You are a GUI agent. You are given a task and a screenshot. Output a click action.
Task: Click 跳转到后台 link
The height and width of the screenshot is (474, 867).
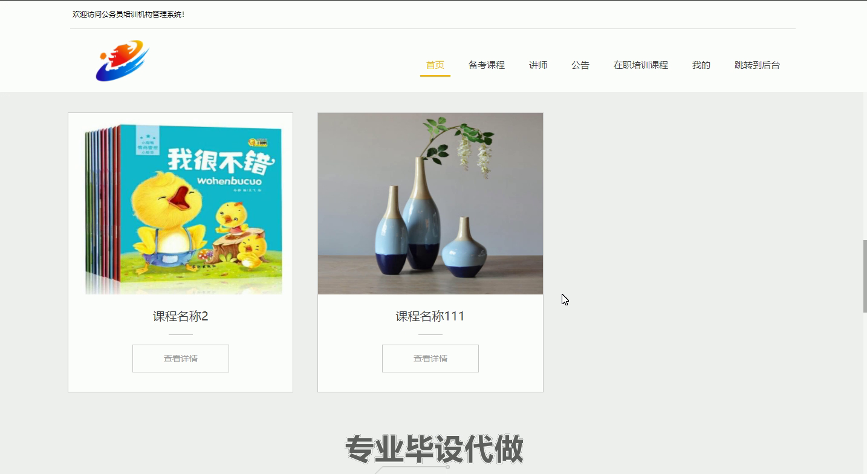(x=757, y=65)
